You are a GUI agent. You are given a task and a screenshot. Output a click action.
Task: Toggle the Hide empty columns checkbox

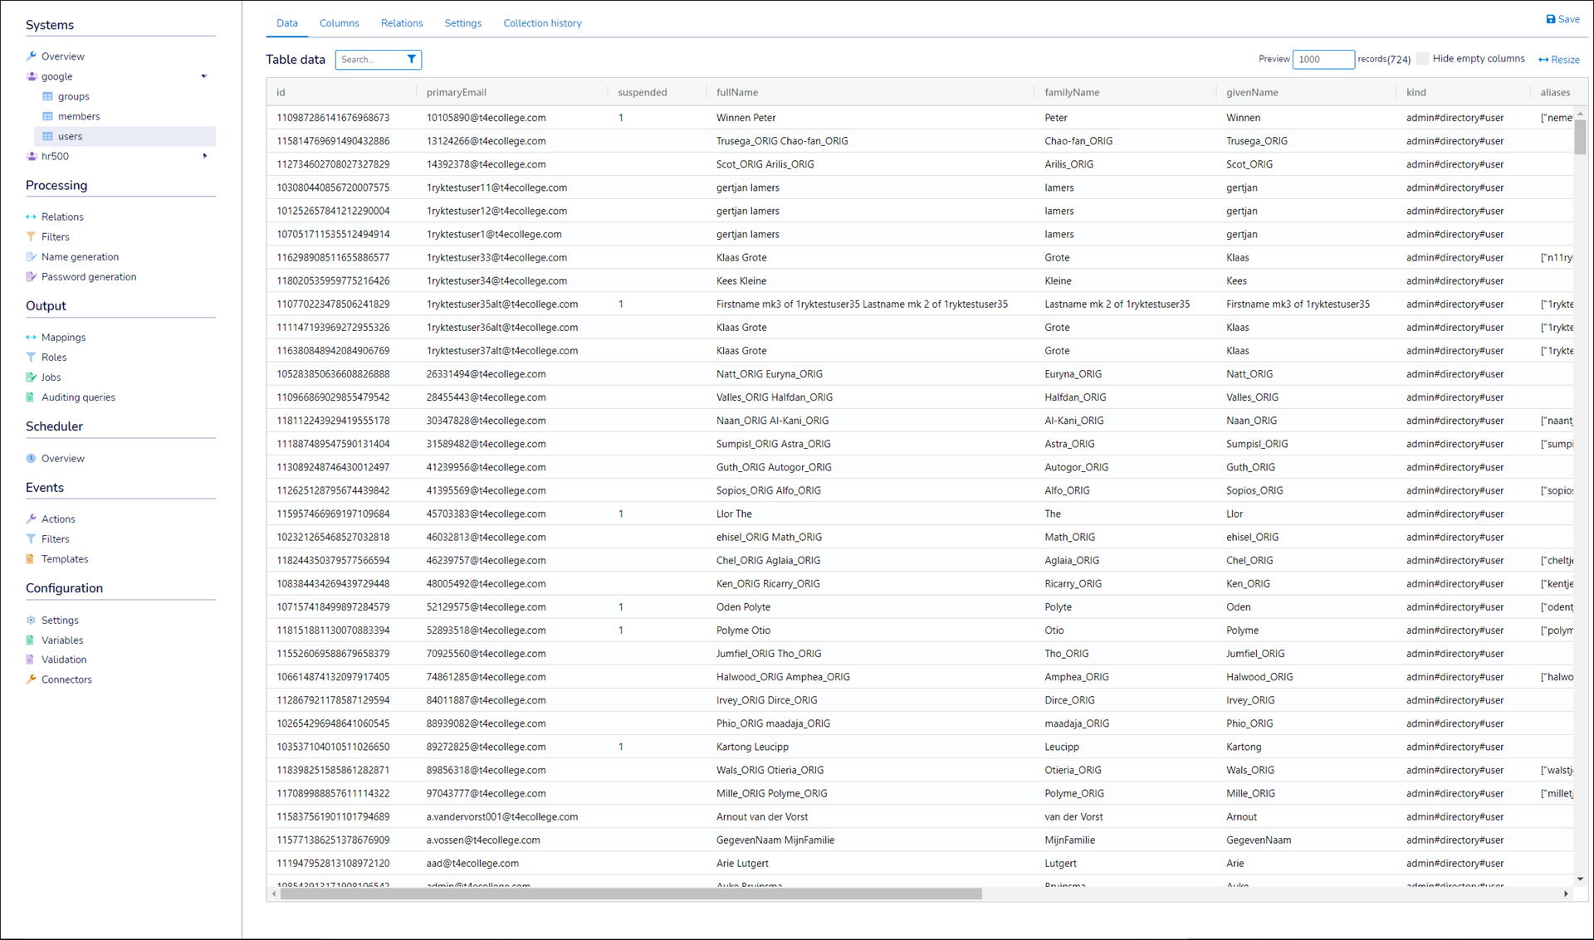[x=1423, y=59]
